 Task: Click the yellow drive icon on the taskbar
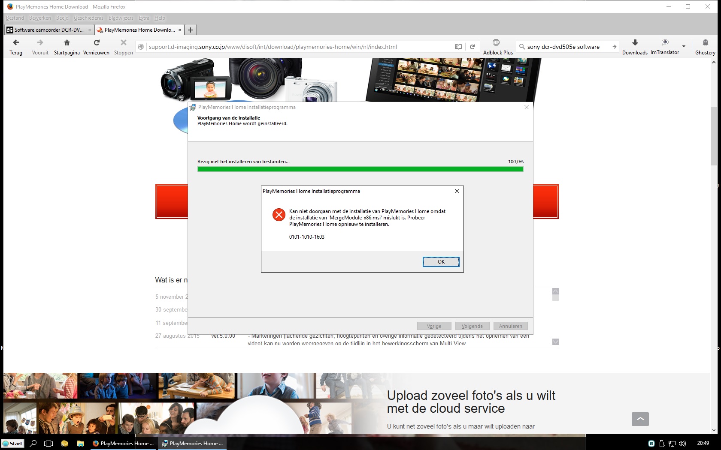click(x=65, y=443)
